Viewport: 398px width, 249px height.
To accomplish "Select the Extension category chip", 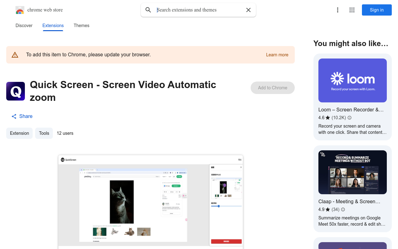I will (19, 133).
